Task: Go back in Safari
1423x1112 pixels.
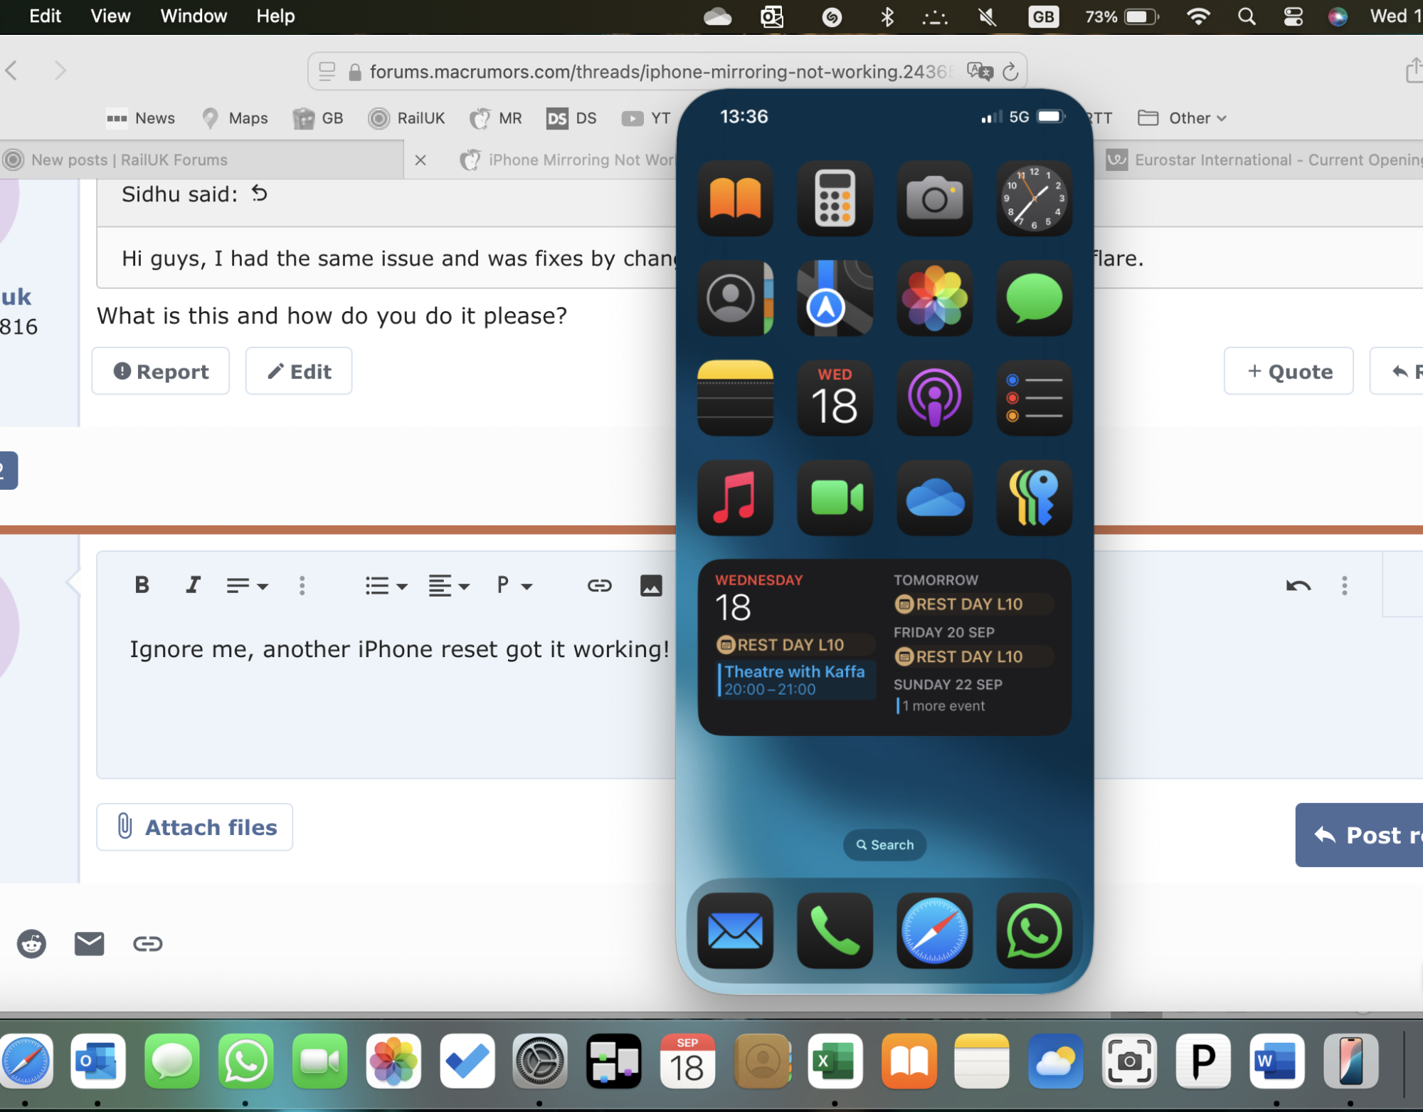Action: pyautogui.click(x=11, y=70)
